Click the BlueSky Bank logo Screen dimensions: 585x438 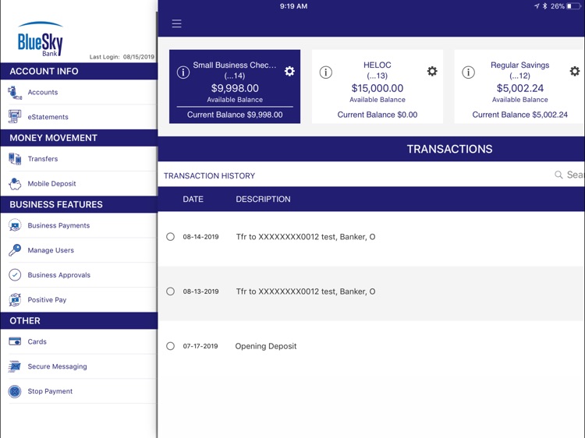click(41, 39)
